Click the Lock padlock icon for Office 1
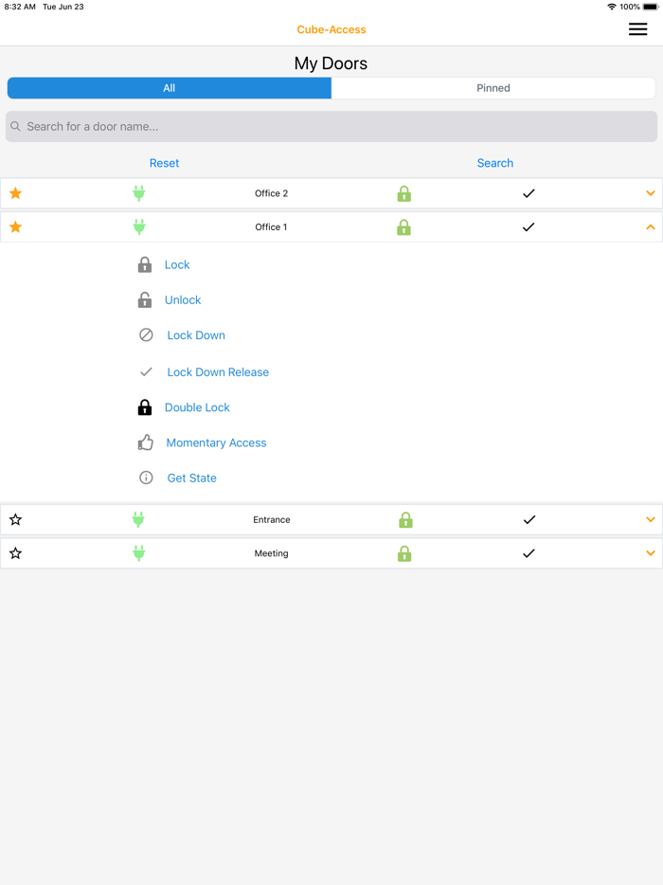This screenshot has height=885, width=663. (x=144, y=264)
